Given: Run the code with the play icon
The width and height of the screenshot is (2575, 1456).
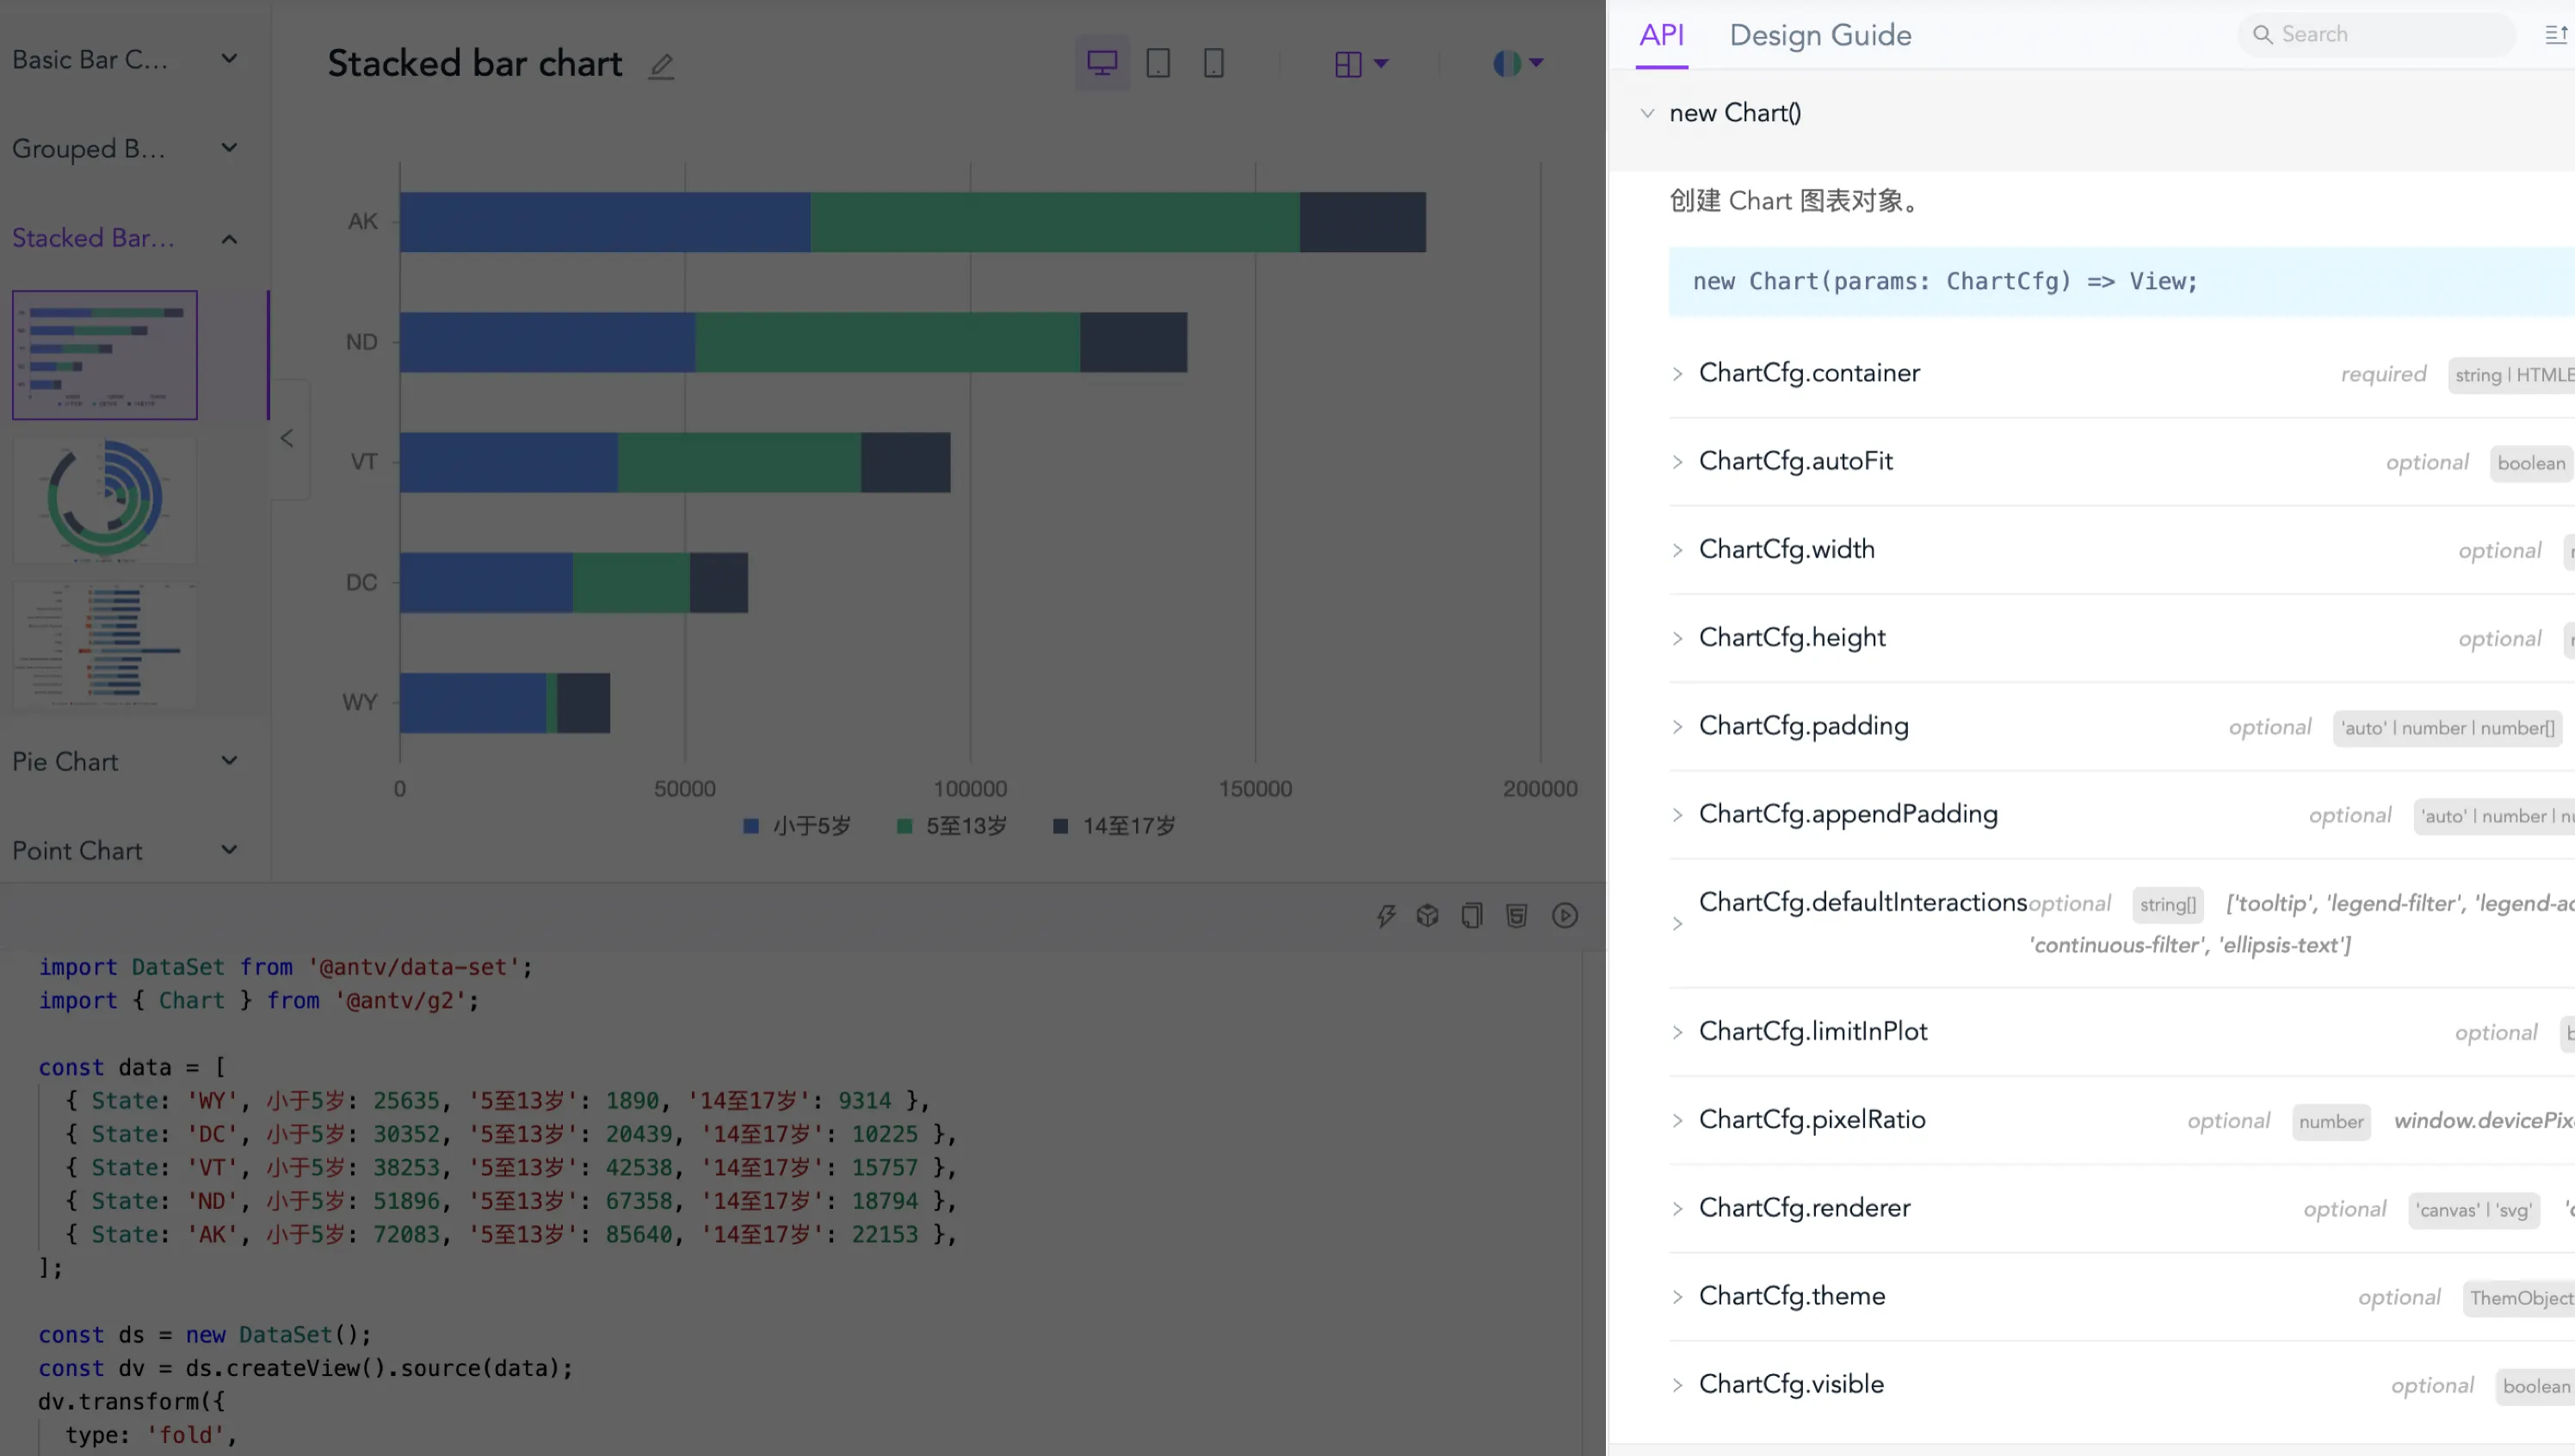Looking at the screenshot, I should coord(1564,915).
